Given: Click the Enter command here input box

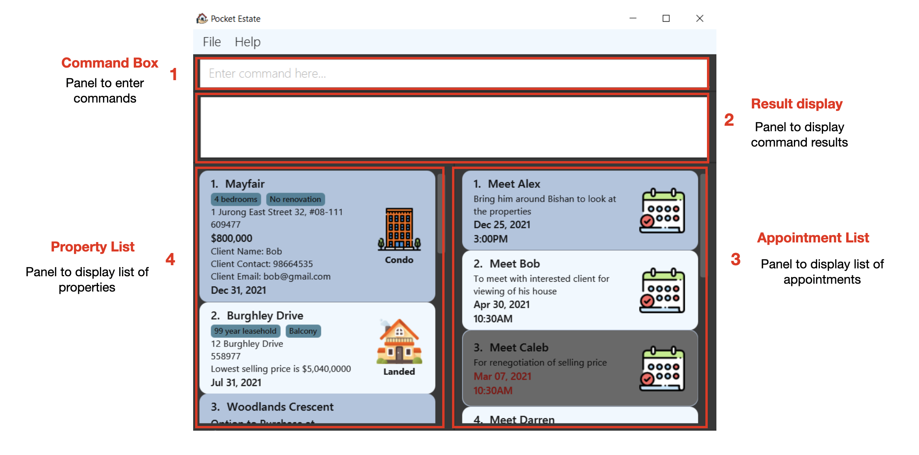Looking at the screenshot, I should pos(453,73).
